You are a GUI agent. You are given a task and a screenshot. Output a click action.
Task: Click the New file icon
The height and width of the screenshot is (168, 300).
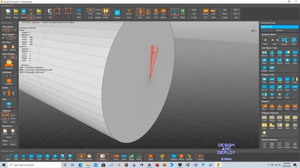[8, 11]
